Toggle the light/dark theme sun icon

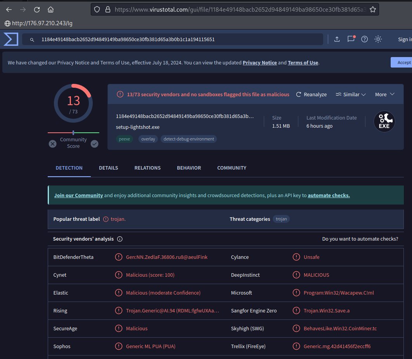378,39
